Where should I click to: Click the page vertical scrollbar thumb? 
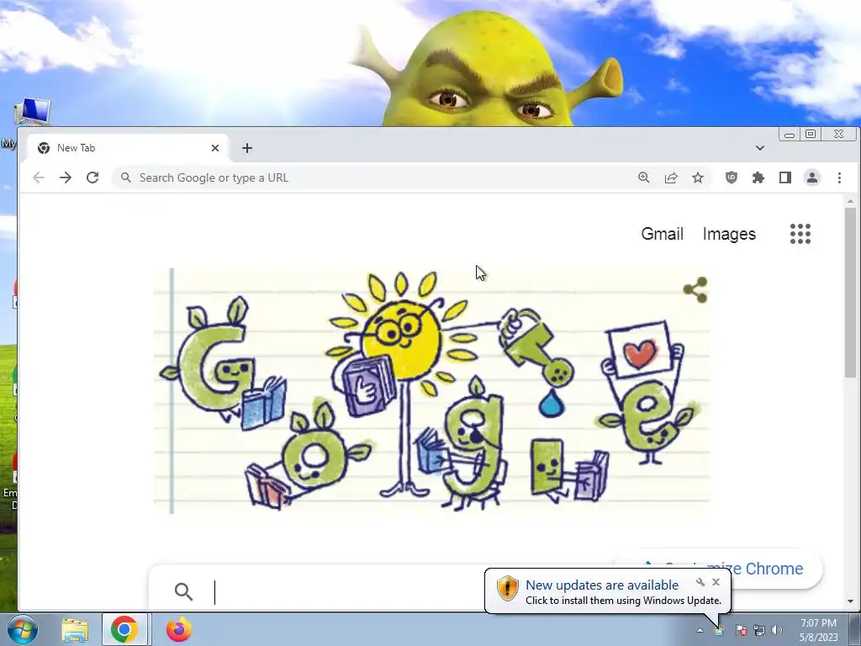pyautogui.click(x=850, y=292)
